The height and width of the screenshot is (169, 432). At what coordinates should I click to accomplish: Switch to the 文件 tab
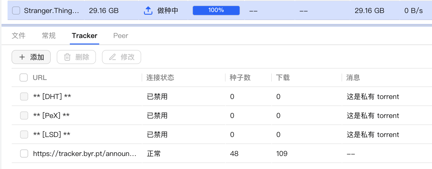(x=19, y=35)
